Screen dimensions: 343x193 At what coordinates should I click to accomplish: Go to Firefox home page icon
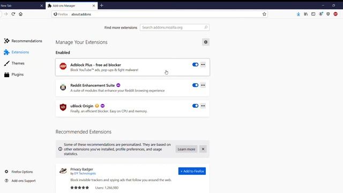point(20,14)
